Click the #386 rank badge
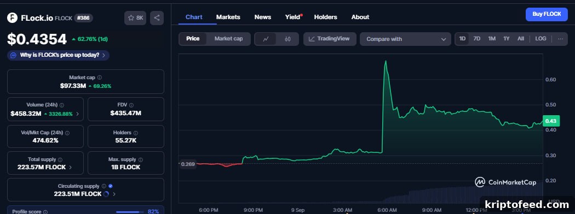The width and height of the screenshot is (575, 214). (84, 17)
